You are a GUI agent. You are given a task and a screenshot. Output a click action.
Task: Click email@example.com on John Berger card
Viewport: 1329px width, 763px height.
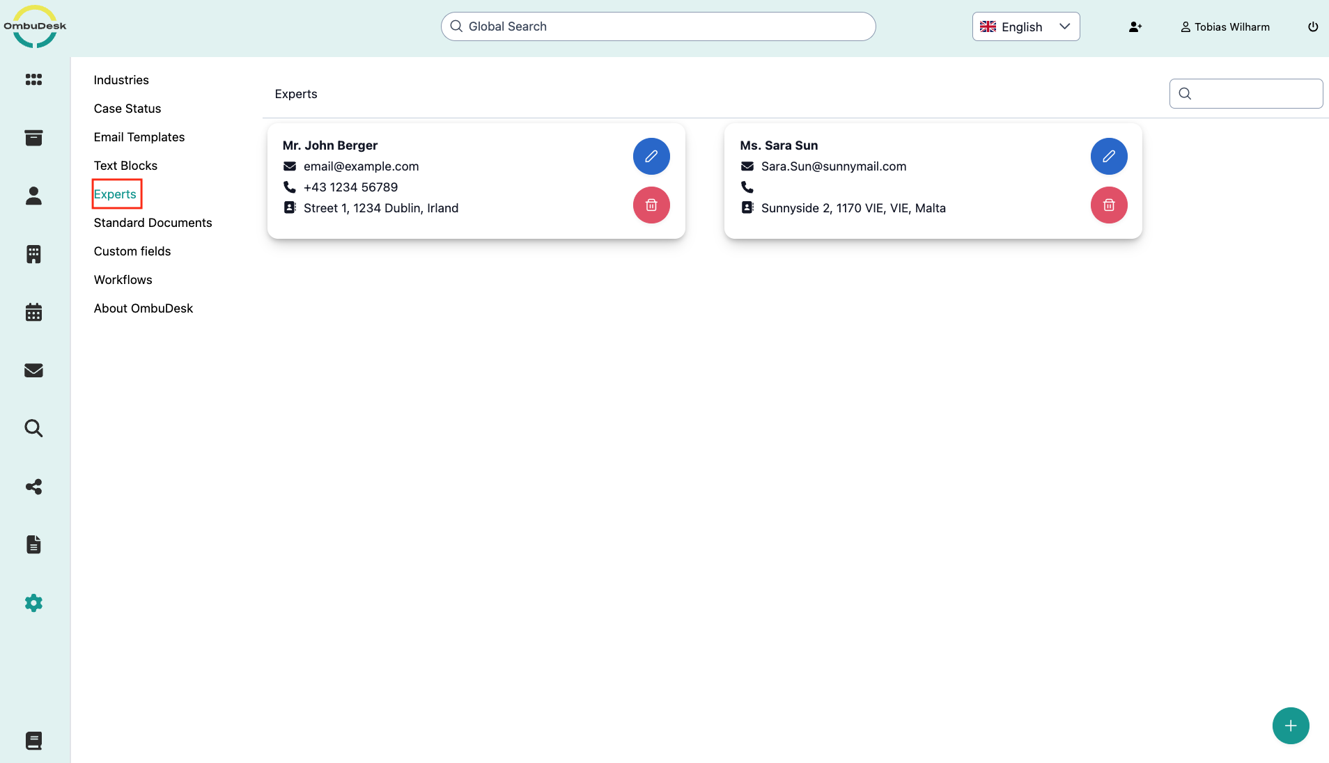coord(361,166)
